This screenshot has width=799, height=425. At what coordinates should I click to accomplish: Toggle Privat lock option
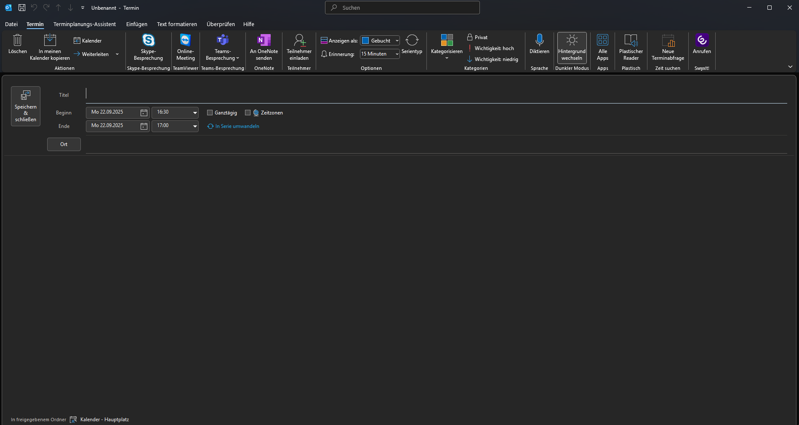tap(477, 37)
